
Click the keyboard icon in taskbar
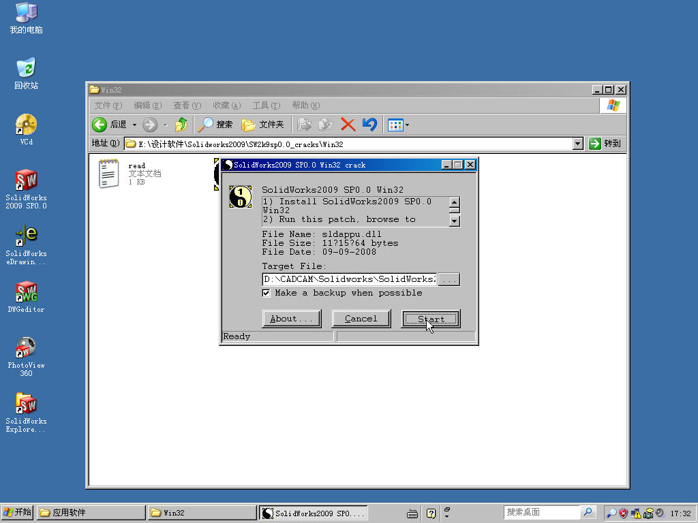pos(412,513)
